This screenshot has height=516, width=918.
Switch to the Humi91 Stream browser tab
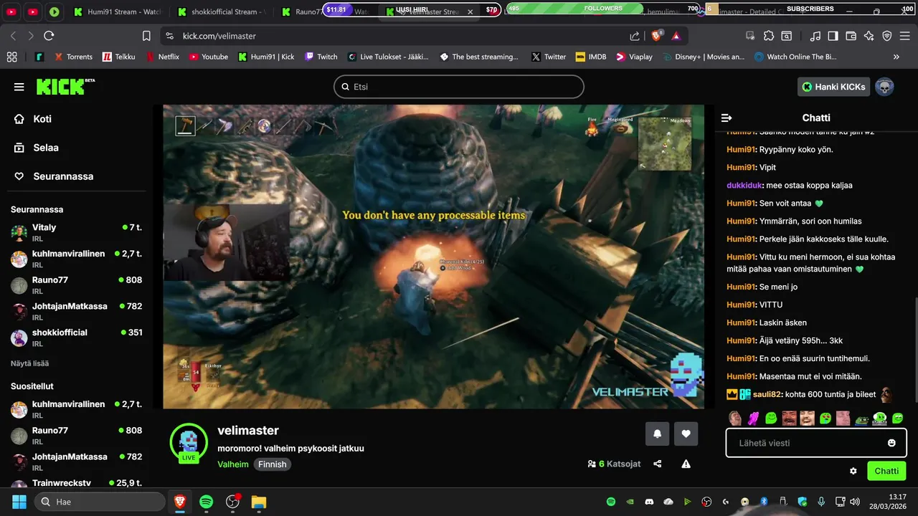click(118, 11)
